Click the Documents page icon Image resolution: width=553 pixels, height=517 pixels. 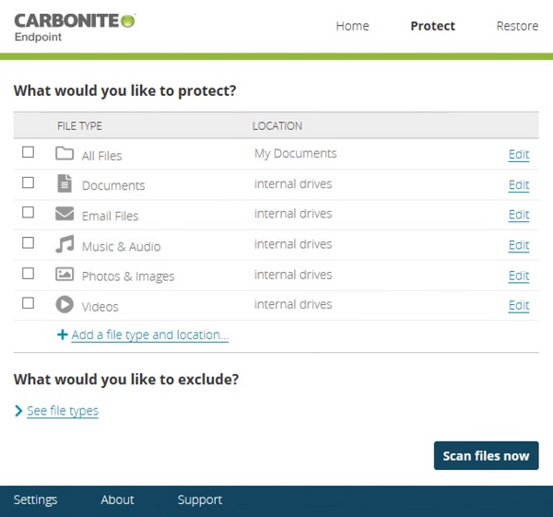point(65,183)
